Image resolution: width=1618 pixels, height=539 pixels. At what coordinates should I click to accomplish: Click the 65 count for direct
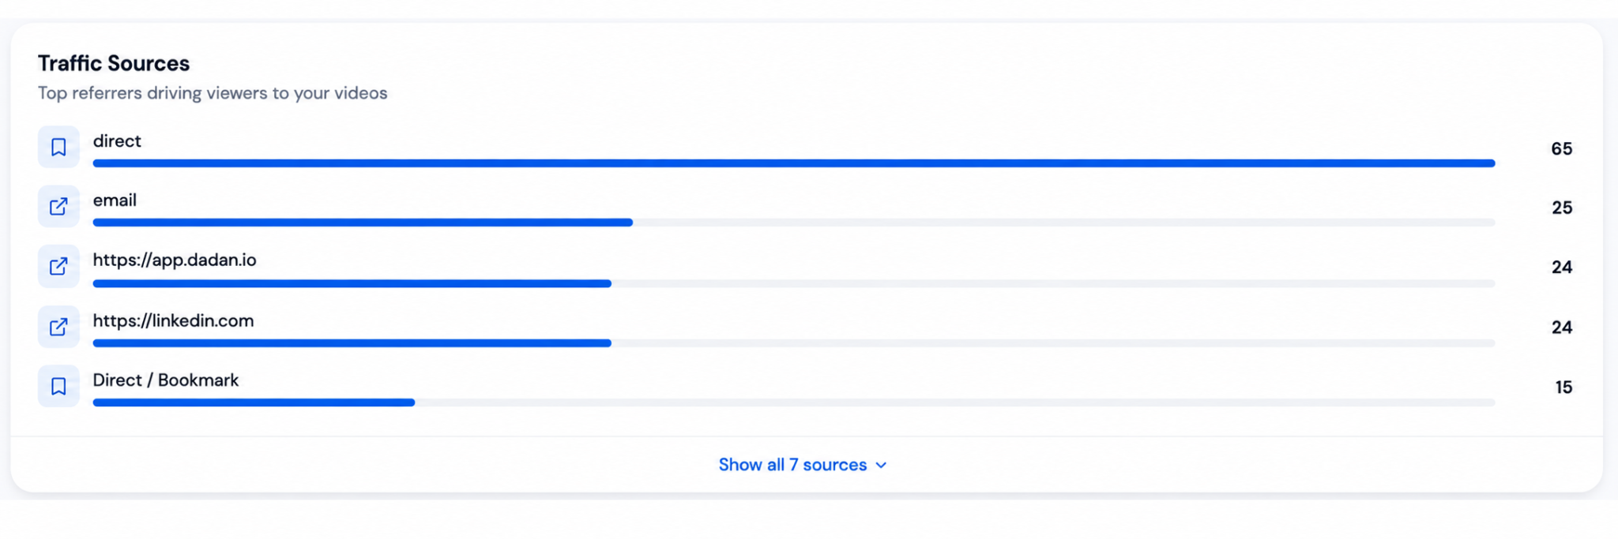pyautogui.click(x=1561, y=148)
